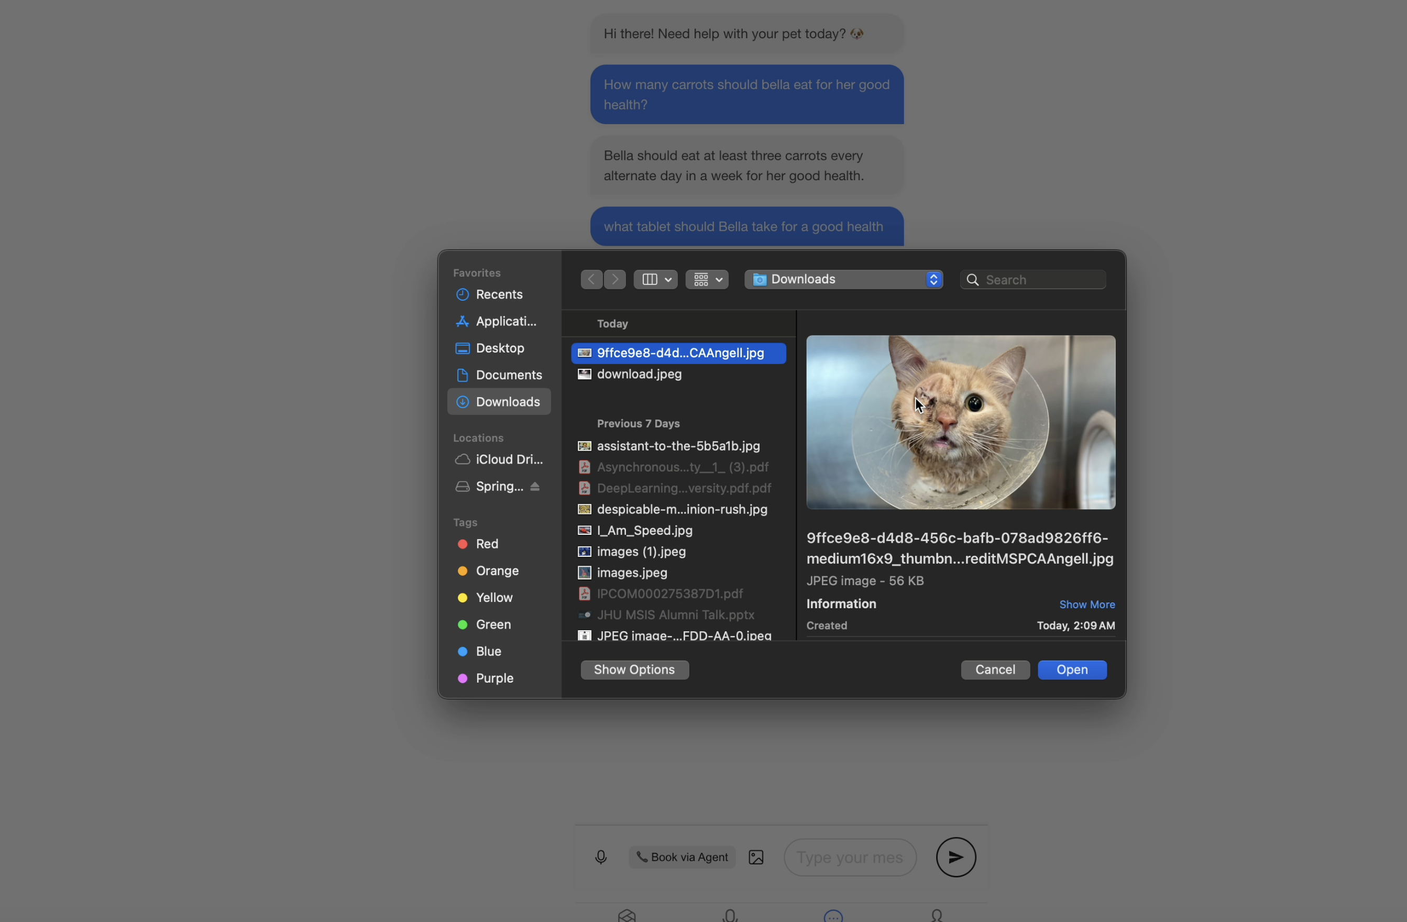Click the image attachment icon
This screenshot has width=1407, height=922.
755,857
